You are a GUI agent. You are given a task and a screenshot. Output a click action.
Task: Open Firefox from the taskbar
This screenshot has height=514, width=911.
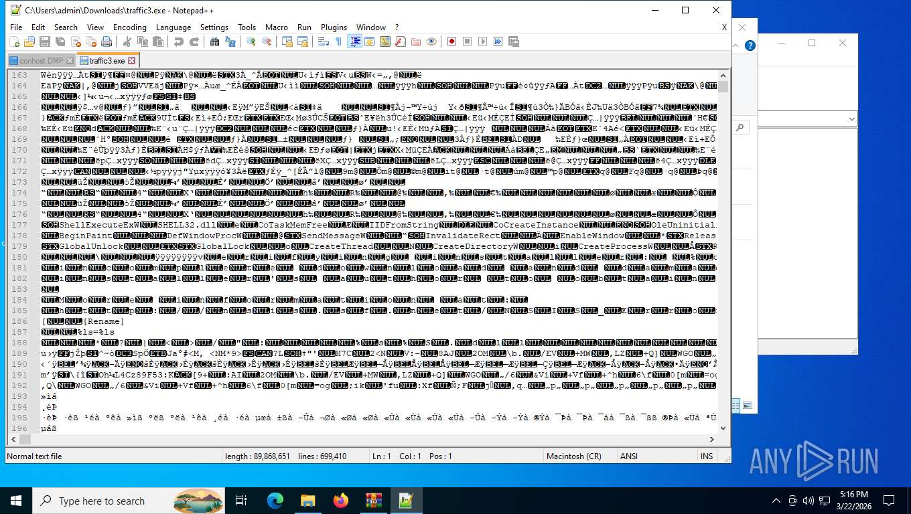[340, 501]
